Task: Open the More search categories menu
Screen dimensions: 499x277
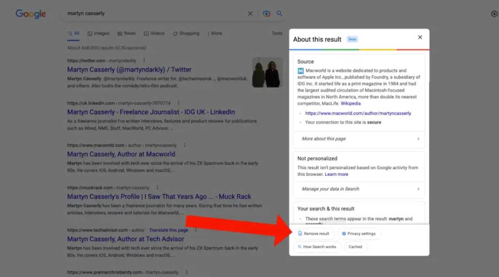Action: 215,34
